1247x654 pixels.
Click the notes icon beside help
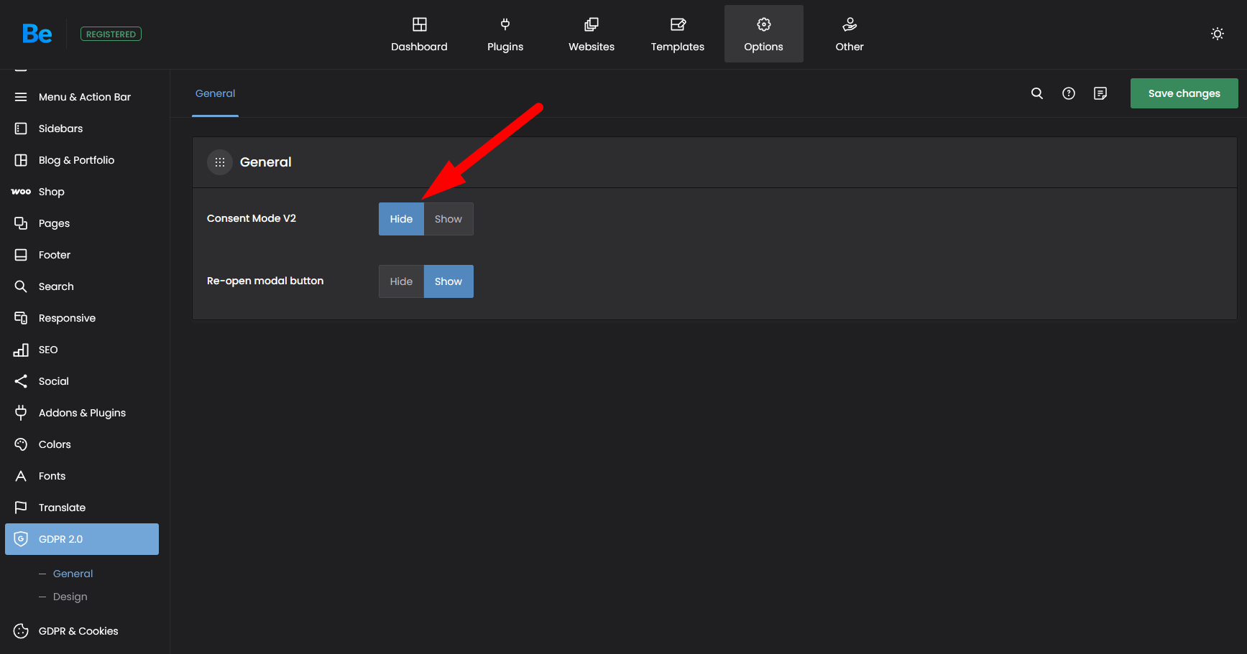1100,93
